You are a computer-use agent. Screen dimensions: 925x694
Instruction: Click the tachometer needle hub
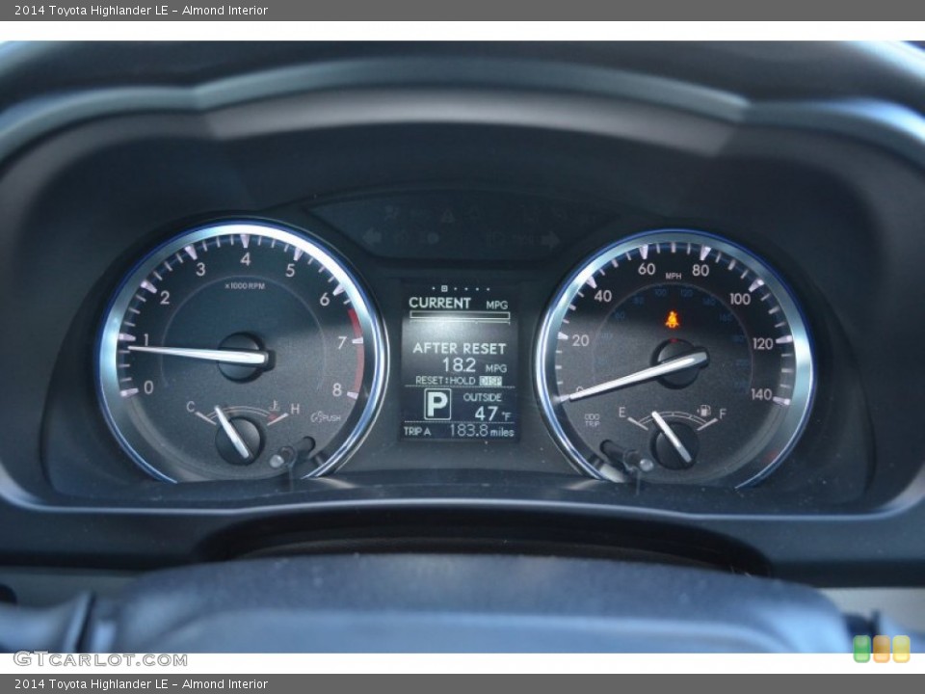click(243, 357)
